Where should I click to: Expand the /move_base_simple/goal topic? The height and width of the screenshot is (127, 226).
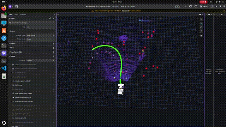pyautogui.click(x=11, y=97)
